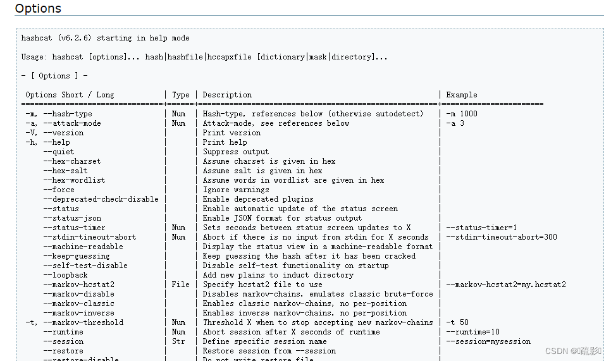Click the '--force' option
This screenshot has width=611, height=361.
pyautogui.click(x=59, y=190)
